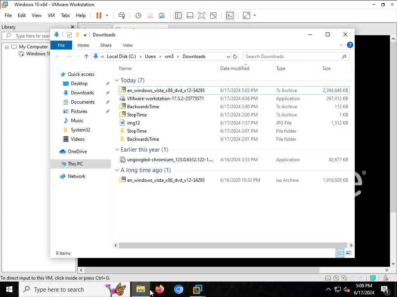Image resolution: width=397 pixels, height=297 pixels.
Task: Sort by Date modified column header
Action: click(x=235, y=68)
